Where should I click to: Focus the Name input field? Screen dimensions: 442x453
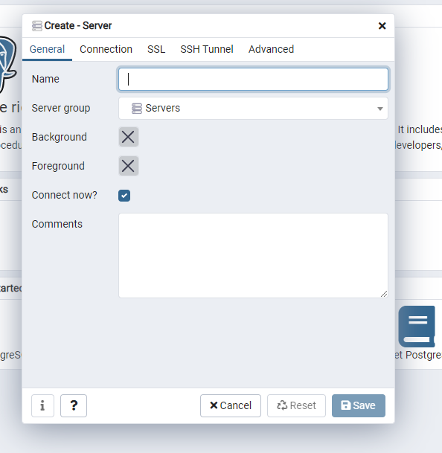(253, 79)
